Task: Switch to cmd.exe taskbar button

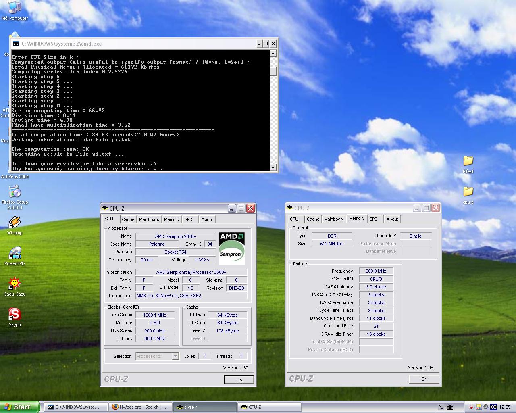Action: 75,407
